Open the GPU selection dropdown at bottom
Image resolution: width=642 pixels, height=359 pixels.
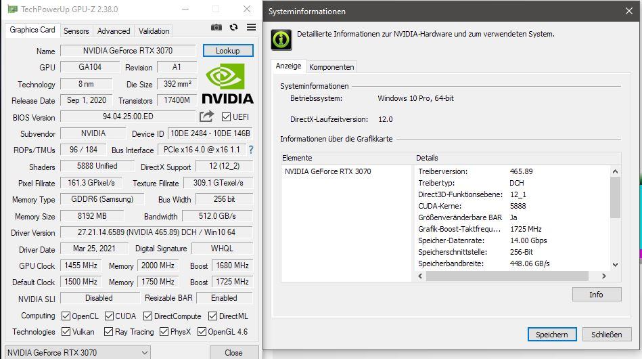[78, 352]
